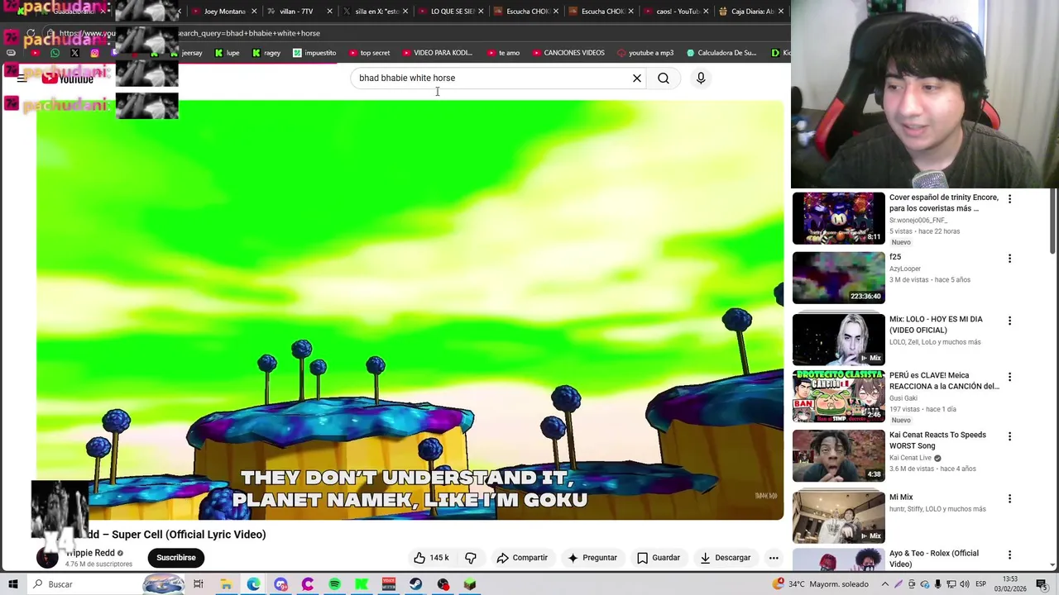
Task: Open Steam from the taskbar
Action: pyautogui.click(x=415, y=584)
